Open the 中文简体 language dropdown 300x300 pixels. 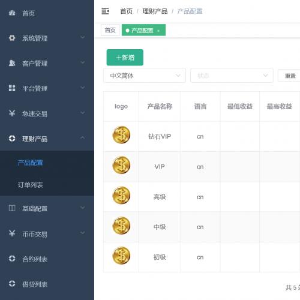click(x=145, y=76)
